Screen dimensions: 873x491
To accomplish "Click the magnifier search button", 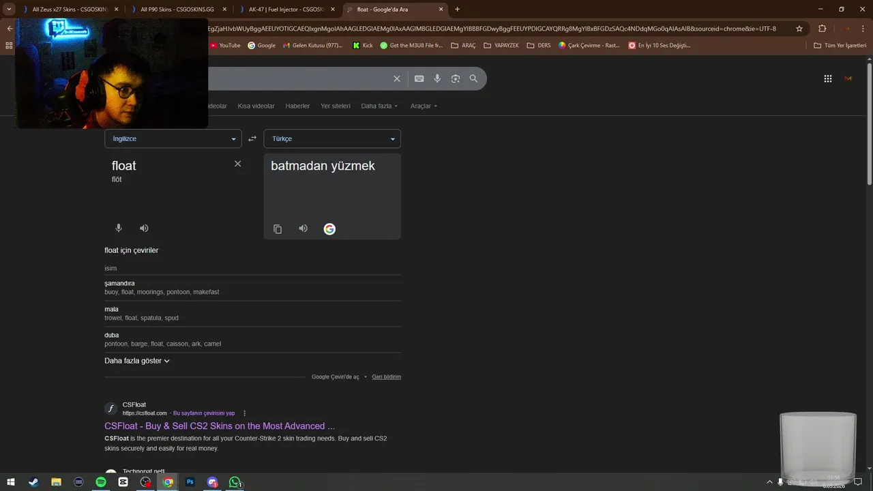I will tap(473, 78).
